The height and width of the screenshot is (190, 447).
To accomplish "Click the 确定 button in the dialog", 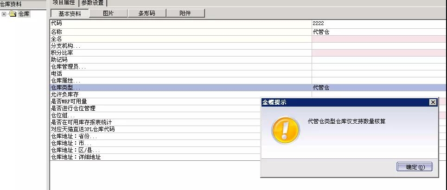I will coord(414,167).
